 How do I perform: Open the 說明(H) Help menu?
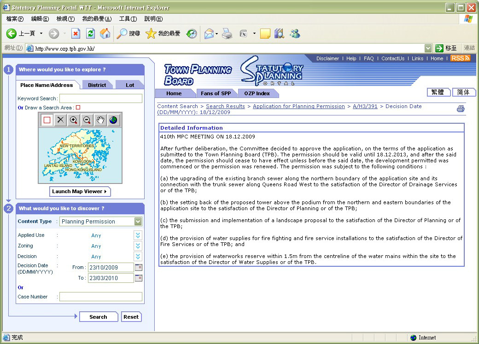(154, 19)
